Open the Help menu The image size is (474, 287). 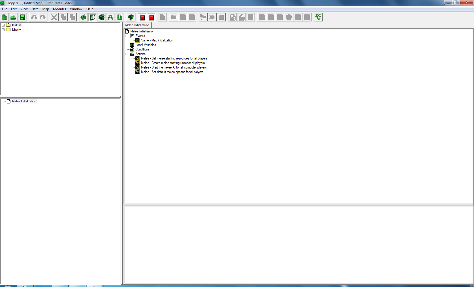pos(90,9)
